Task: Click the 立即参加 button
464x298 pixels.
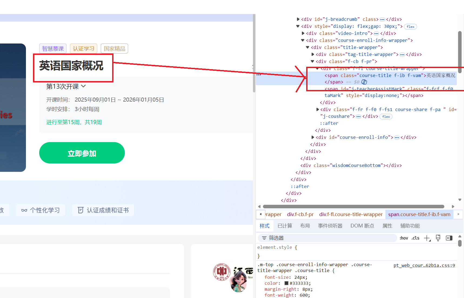Action: (82, 153)
